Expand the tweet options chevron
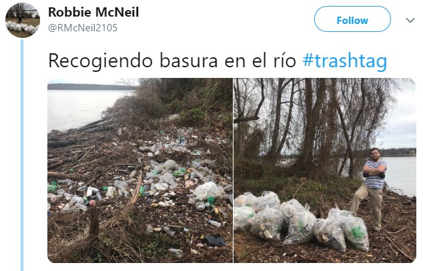Screen dimensions: 423x271 click(410, 20)
